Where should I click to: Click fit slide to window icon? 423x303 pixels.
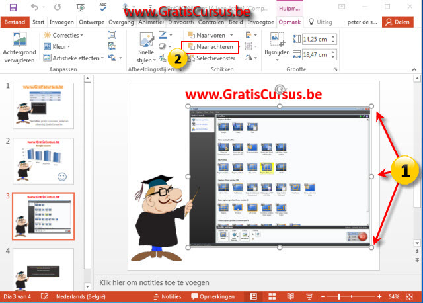point(409,297)
